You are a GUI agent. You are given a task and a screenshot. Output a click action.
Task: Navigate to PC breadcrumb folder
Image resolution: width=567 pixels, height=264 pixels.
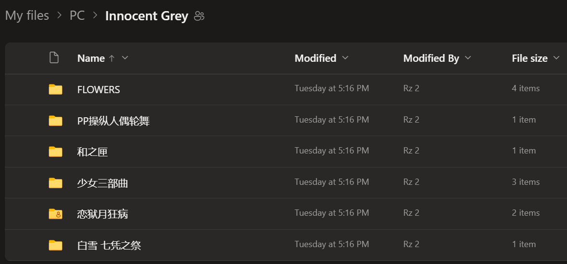click(77, 15)
